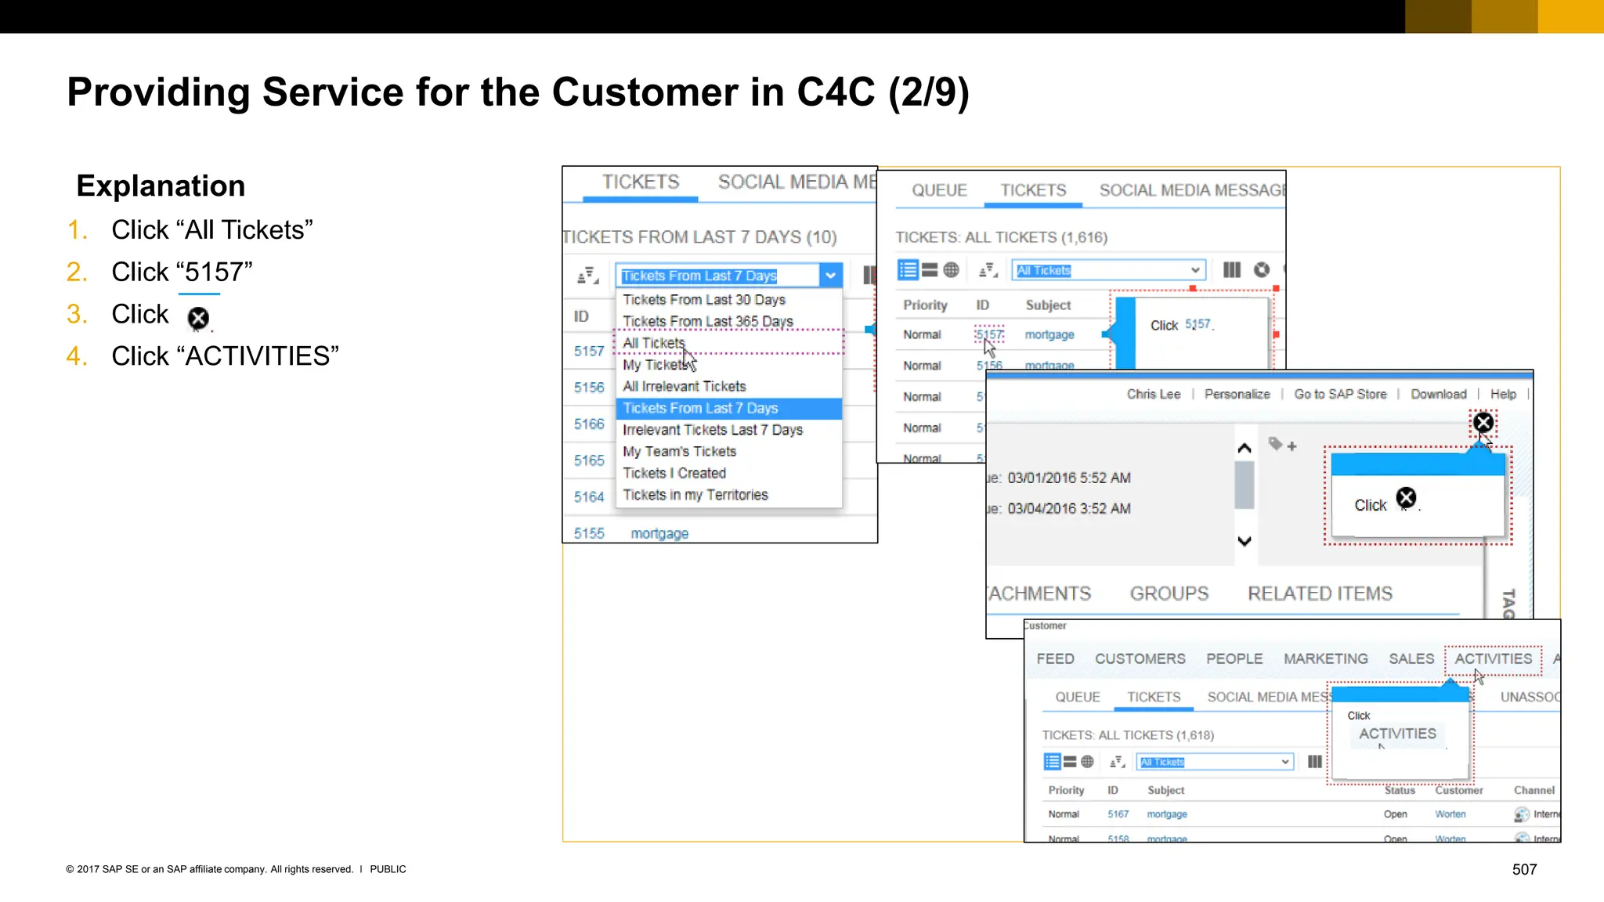
Task: Close ticket detail with black X icon
Action: click(x=1483, y=423)
